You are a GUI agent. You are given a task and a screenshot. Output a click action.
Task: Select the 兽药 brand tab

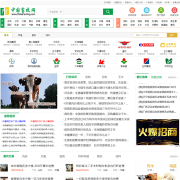click(34, 35)
